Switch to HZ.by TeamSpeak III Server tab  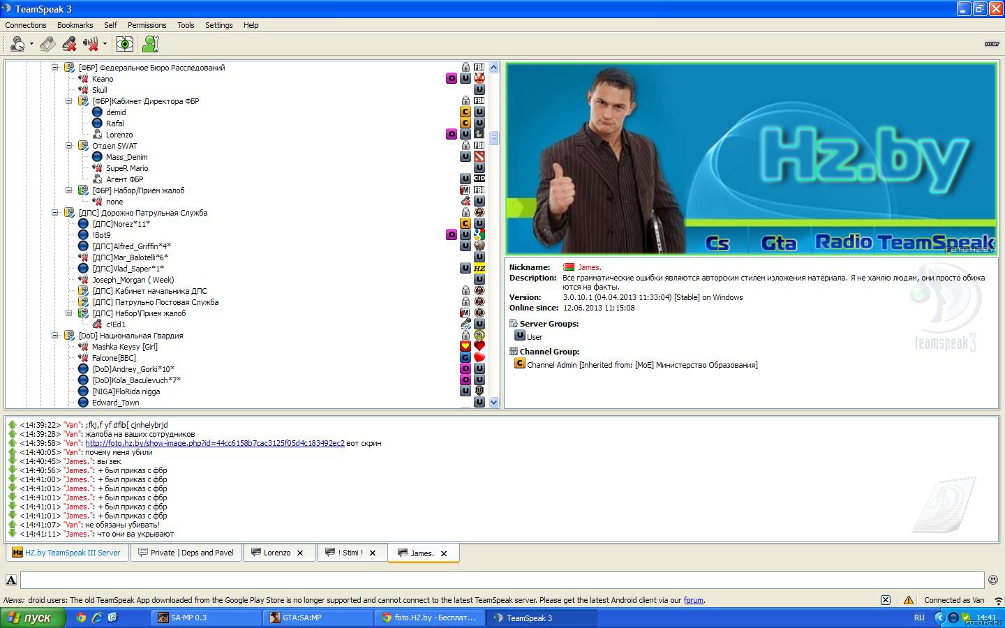tap(67, 553)
